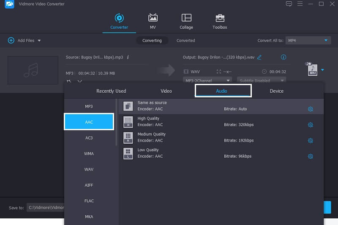This screenshot has width=338, height=225.
Task: Click the feedback chat icon in title bar
Action: point(289,4)
